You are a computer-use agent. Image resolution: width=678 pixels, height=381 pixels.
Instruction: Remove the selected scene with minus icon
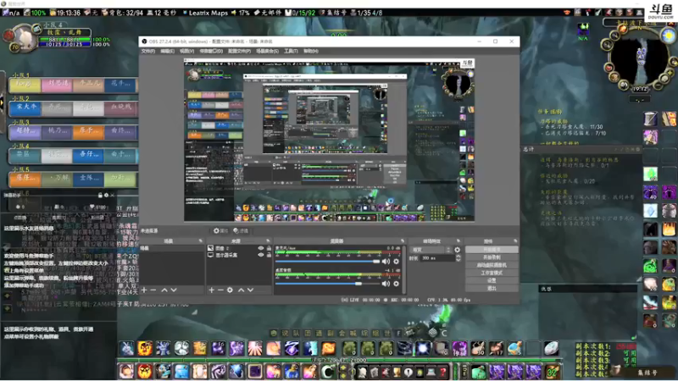[x=153, y=290]
